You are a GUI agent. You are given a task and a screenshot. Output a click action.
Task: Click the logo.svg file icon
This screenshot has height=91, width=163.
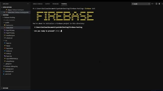click(x=5, y=56)
